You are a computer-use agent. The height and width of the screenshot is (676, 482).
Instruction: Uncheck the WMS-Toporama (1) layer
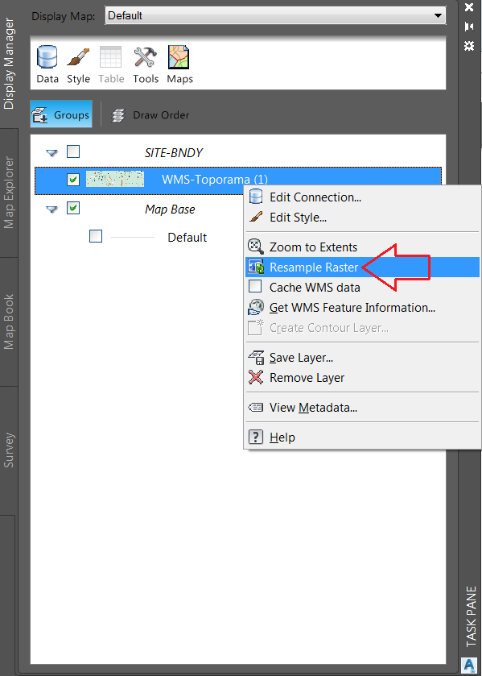click(73, 180)
